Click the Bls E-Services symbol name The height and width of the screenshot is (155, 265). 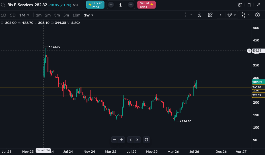click(x=20, y=5)
